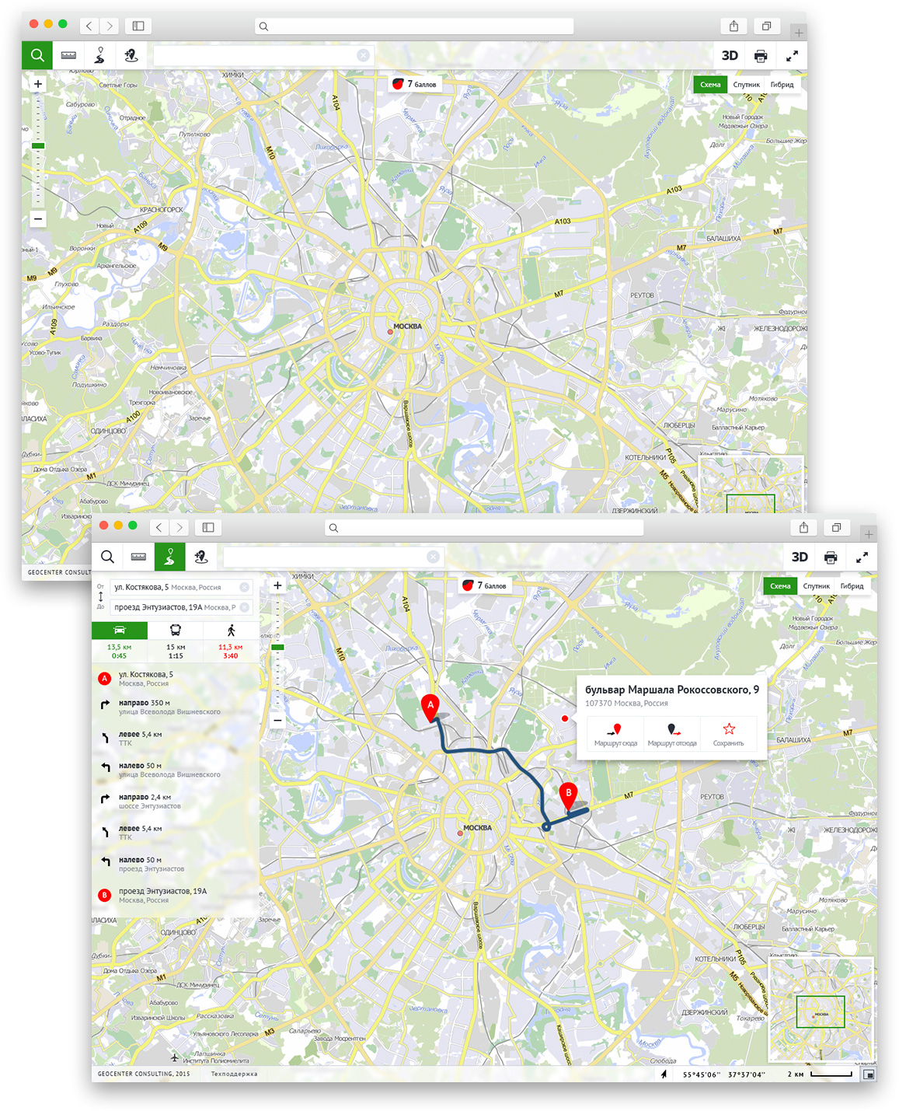Select the zoom slider handle in front window
Screen dimensions: 899x1111
coord(278,647)
